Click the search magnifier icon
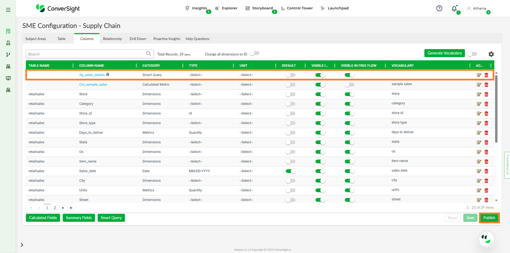510x253 pixels. tap(149, 54)
